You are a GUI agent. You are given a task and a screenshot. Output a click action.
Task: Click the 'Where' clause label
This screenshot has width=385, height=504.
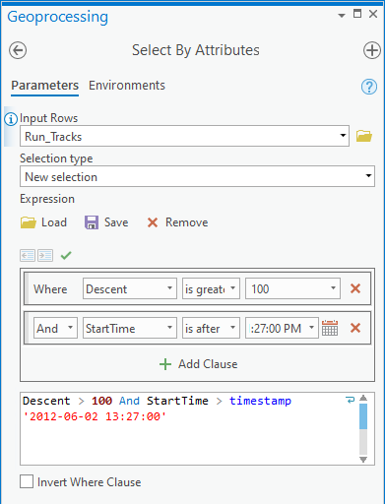pos(50,289)
